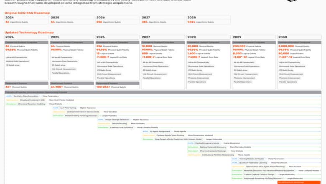Select the '2,000,000 Physical Qubits' value
The image size is (326, 184).
[293, 46]
